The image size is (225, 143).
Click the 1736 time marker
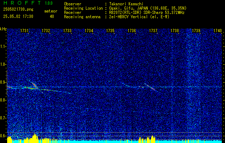(x=132, y=31)
